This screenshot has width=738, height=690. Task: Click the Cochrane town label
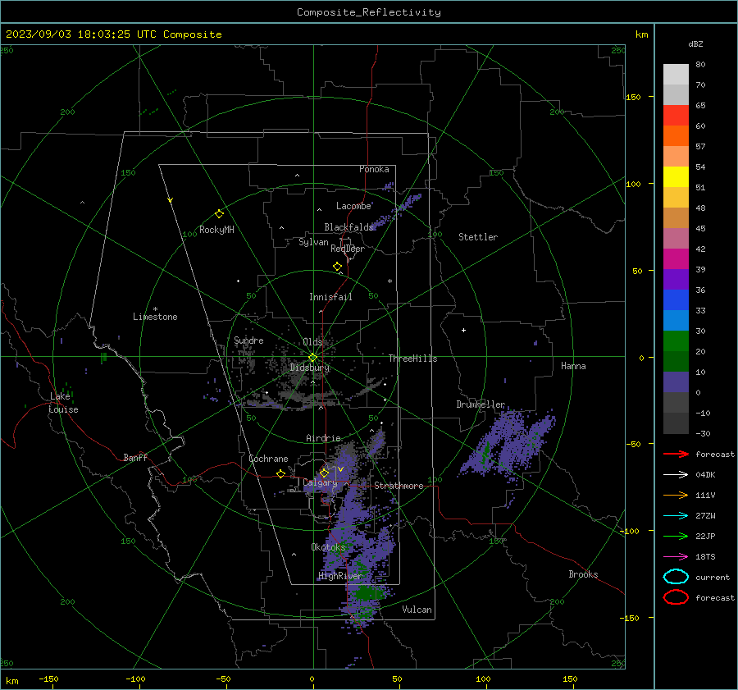[268, 459]
